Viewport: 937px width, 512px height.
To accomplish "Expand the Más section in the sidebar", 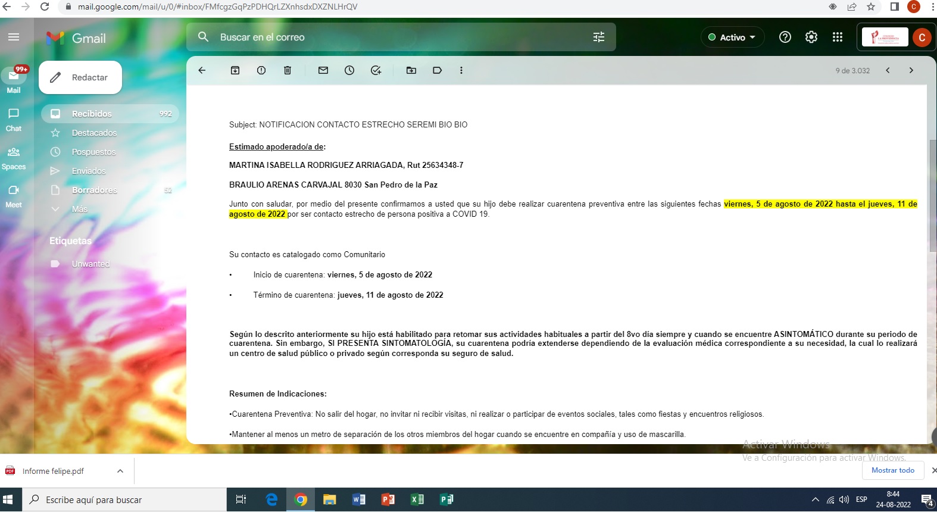I will pos(79,209).
